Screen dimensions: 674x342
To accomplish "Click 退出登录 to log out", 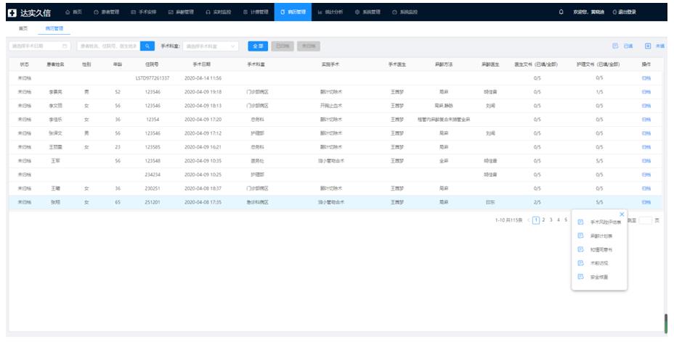I will [x=625, y=12].
